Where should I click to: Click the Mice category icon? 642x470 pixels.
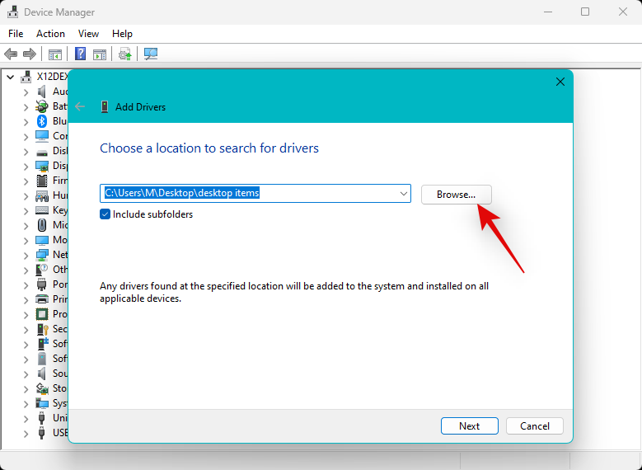click(x=42, y=225)
